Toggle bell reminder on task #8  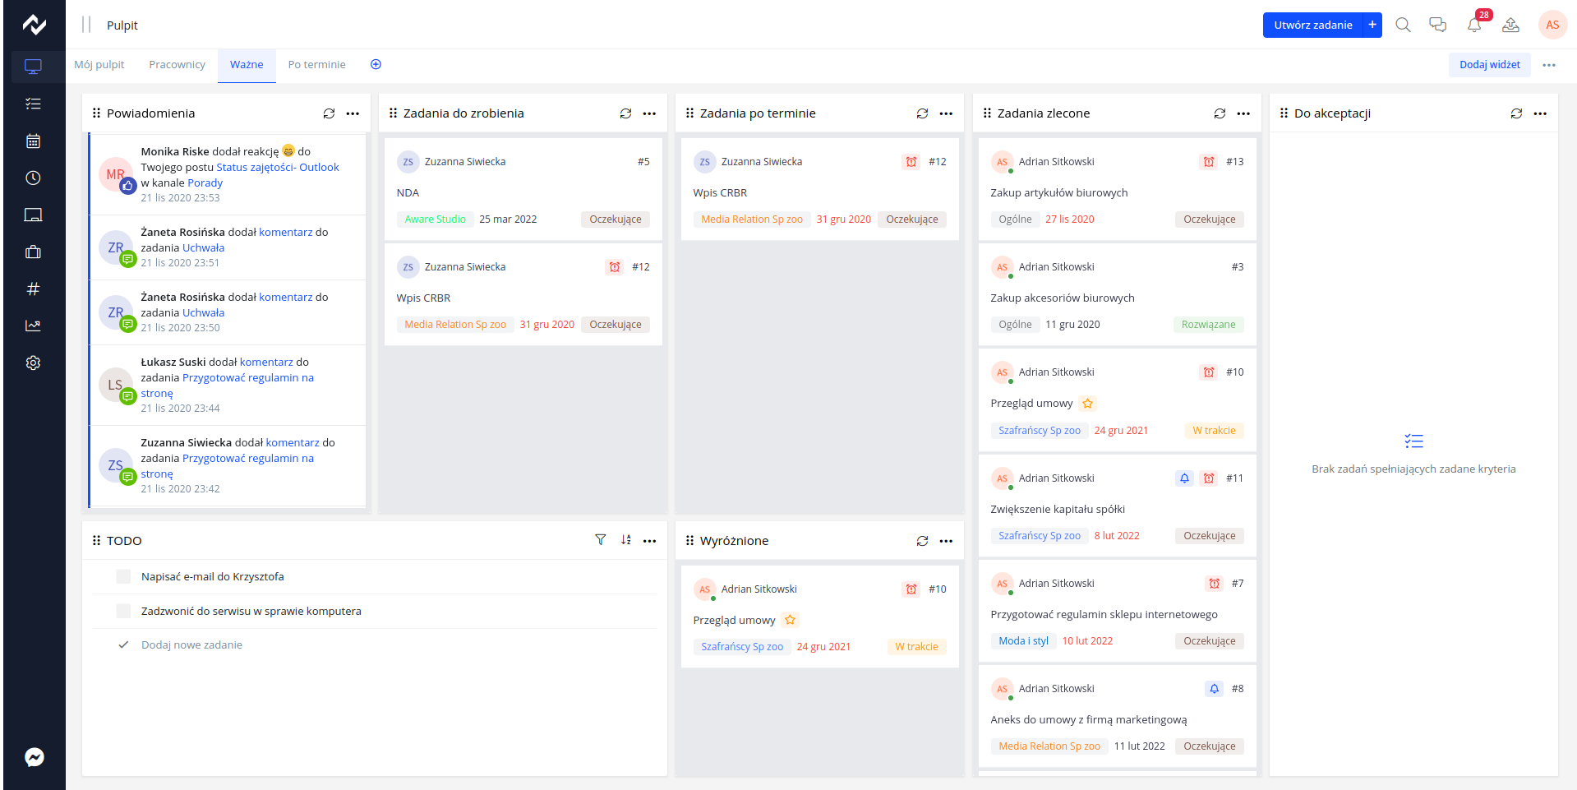point(1214,689)
